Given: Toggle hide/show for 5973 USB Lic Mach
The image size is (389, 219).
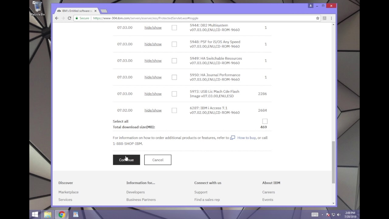Looking at the screenshot, I should (x=153, y=94).
